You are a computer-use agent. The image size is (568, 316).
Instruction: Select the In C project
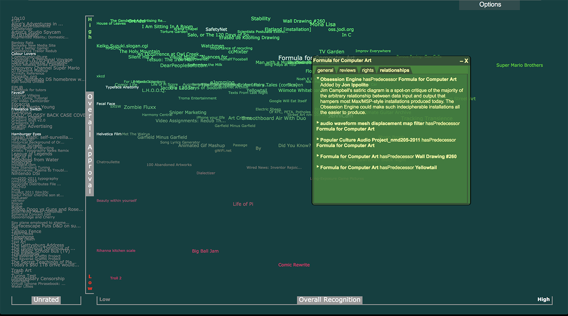coord(346,35)
